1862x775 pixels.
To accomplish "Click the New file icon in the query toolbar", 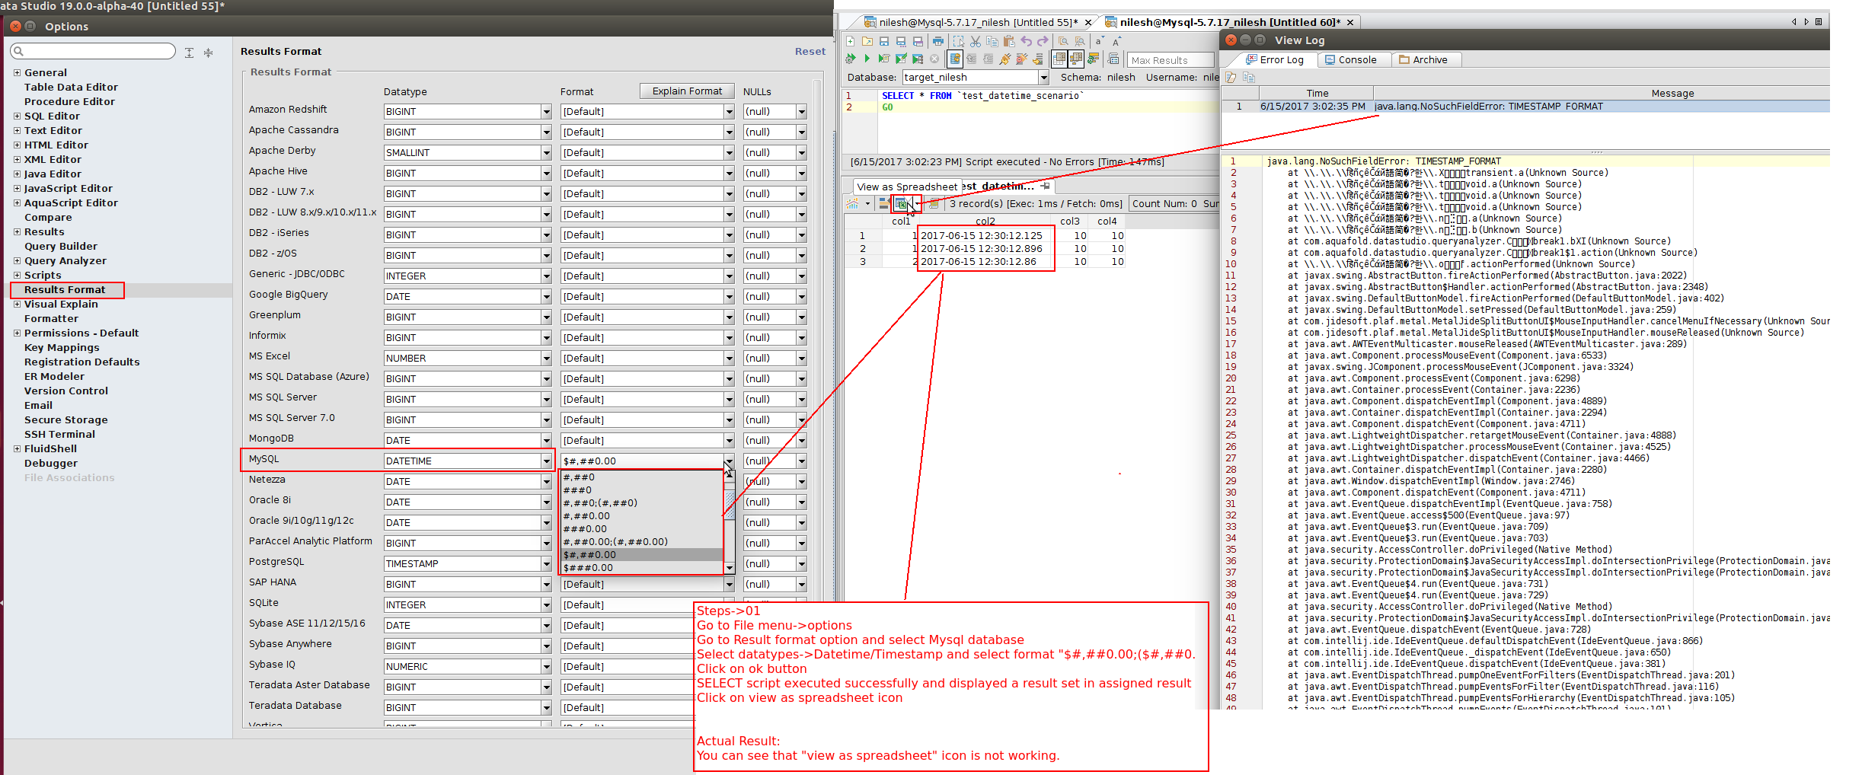I will pos(851,41).
